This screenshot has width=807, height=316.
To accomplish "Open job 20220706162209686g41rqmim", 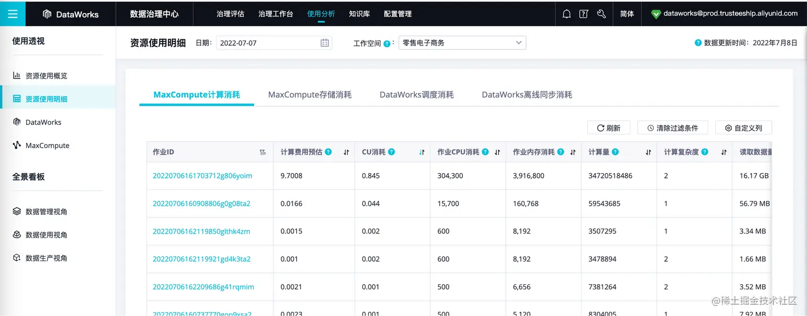I will pyautogui.click(x=203, y=287).
